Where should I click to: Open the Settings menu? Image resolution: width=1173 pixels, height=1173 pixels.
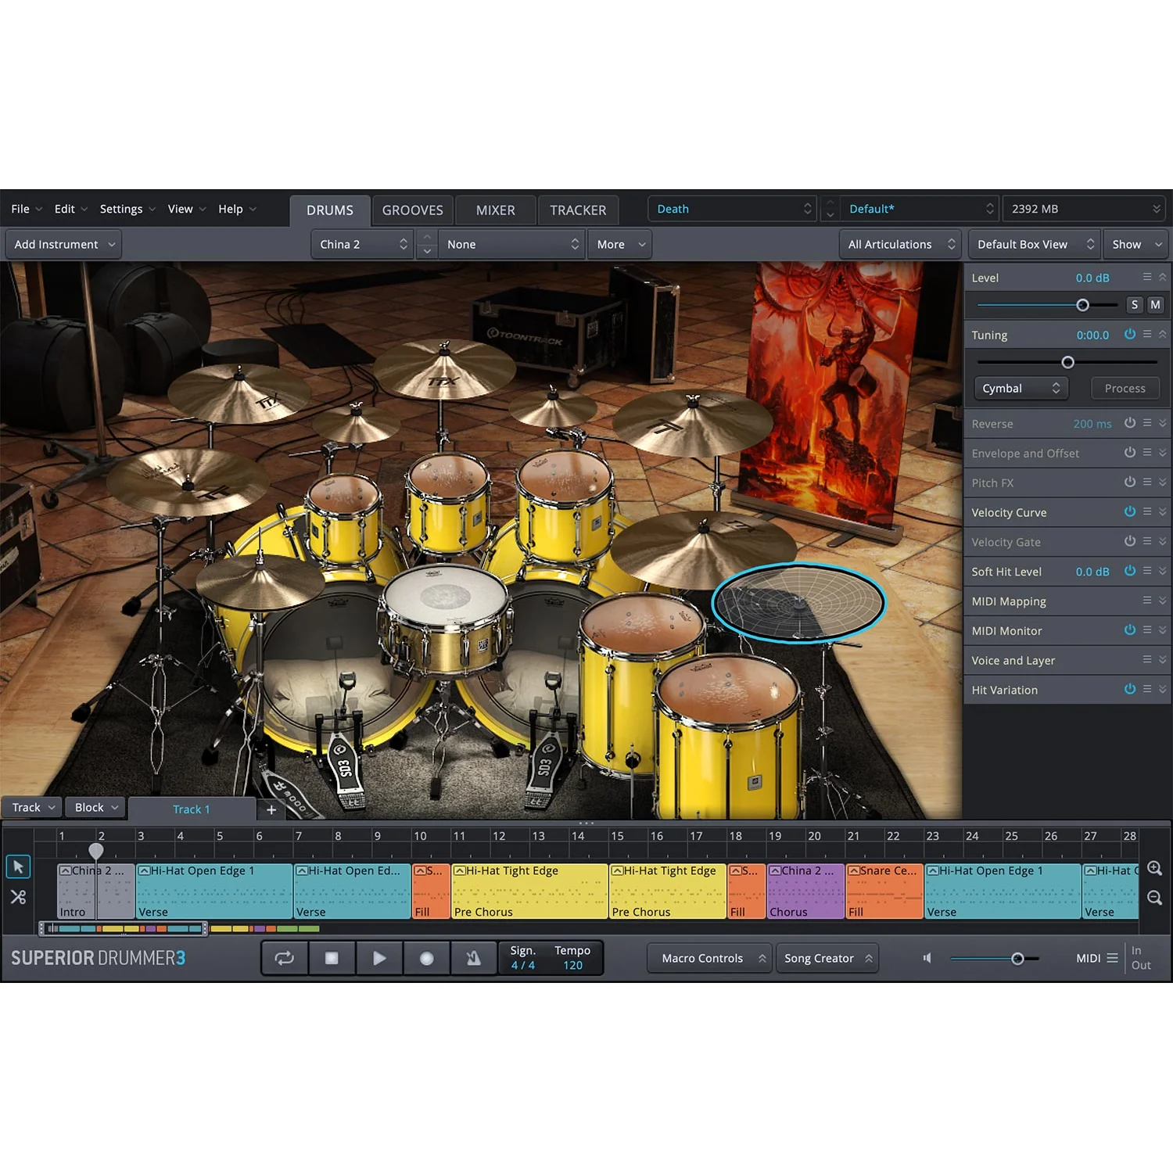(127, 209)
